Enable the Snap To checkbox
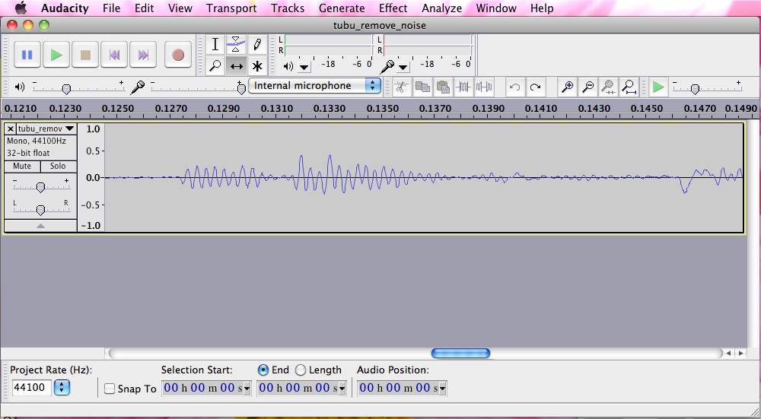761x419 pixels. coord(110,389)
